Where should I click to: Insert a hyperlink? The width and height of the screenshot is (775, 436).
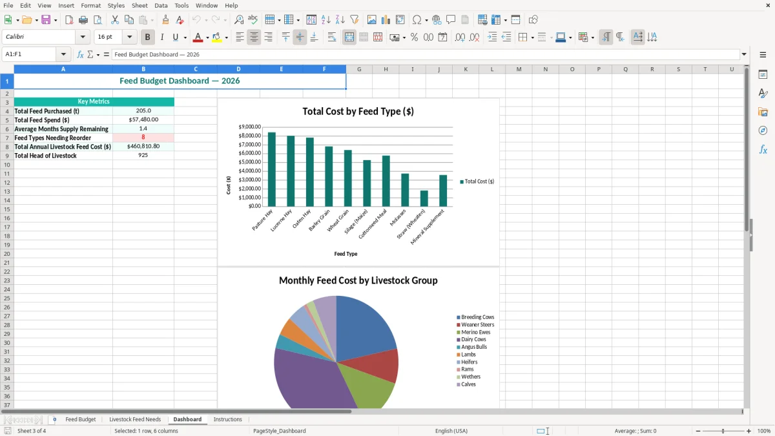[x=437, y=20]
